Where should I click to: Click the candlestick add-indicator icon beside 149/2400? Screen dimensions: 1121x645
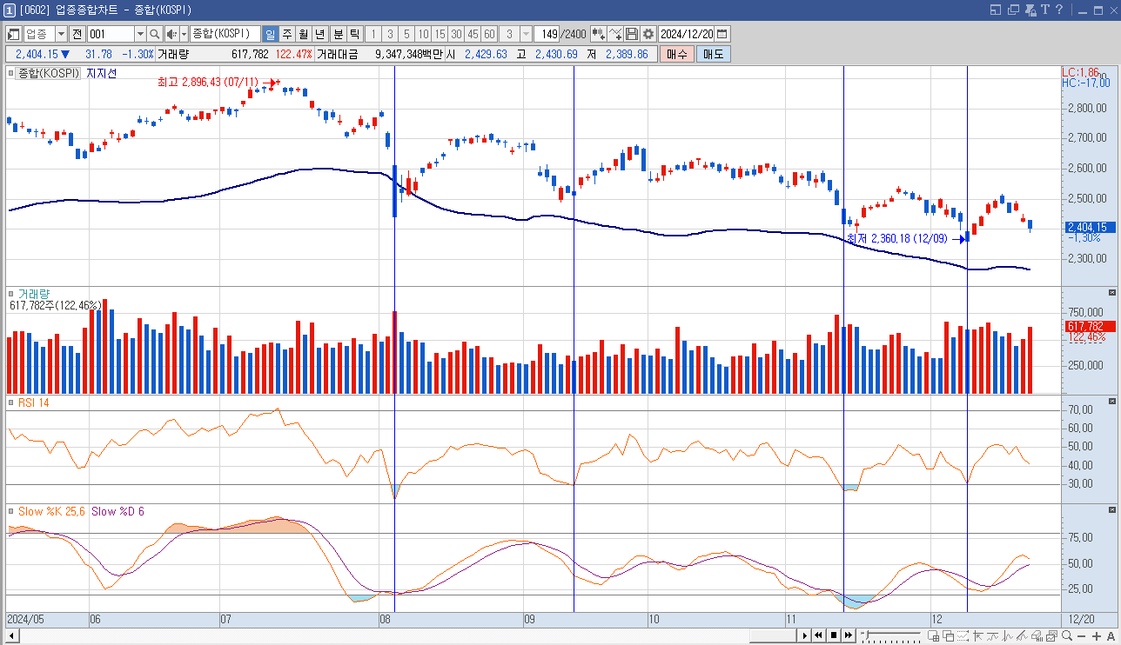pyautogui.click(x=599, y=34)
